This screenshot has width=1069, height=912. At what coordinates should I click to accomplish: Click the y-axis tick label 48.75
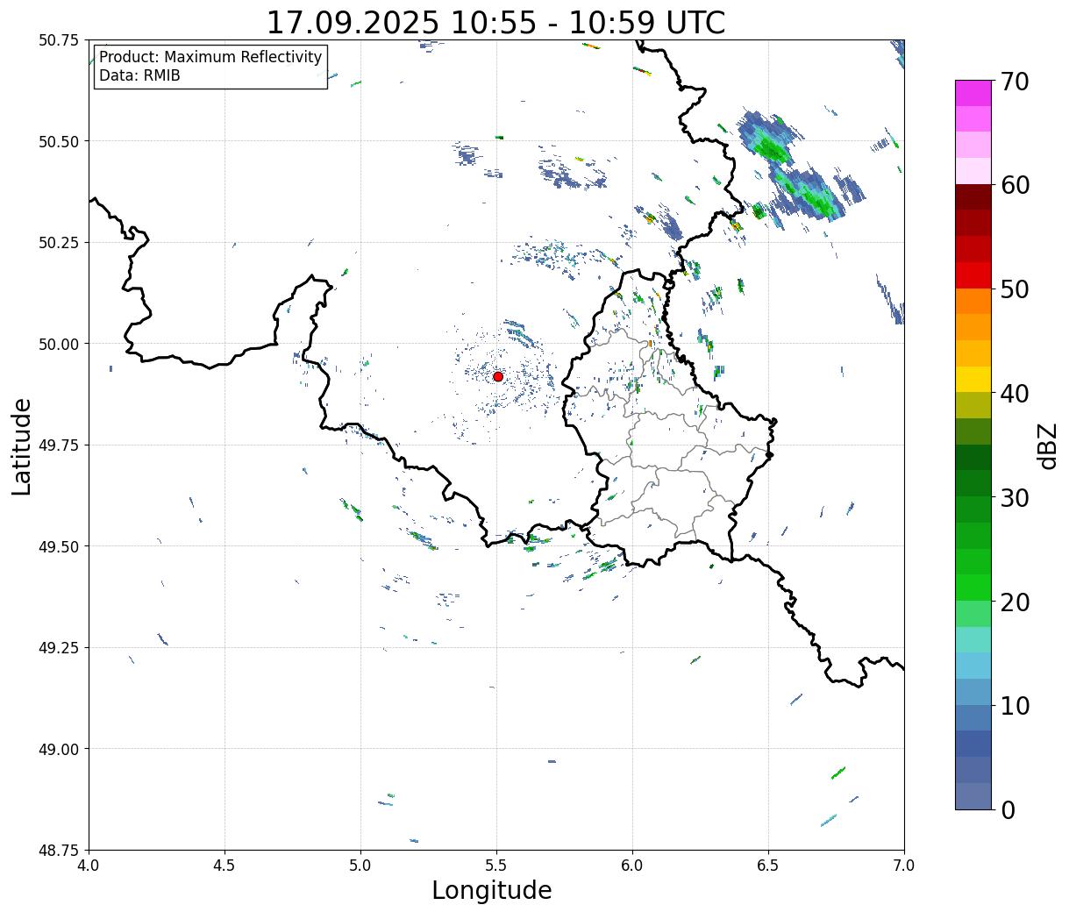pos(59,851)
